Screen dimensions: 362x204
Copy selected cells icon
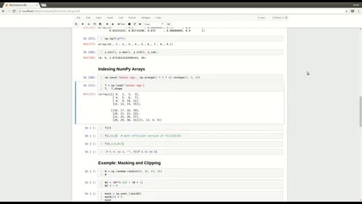(x=94, y=24)
